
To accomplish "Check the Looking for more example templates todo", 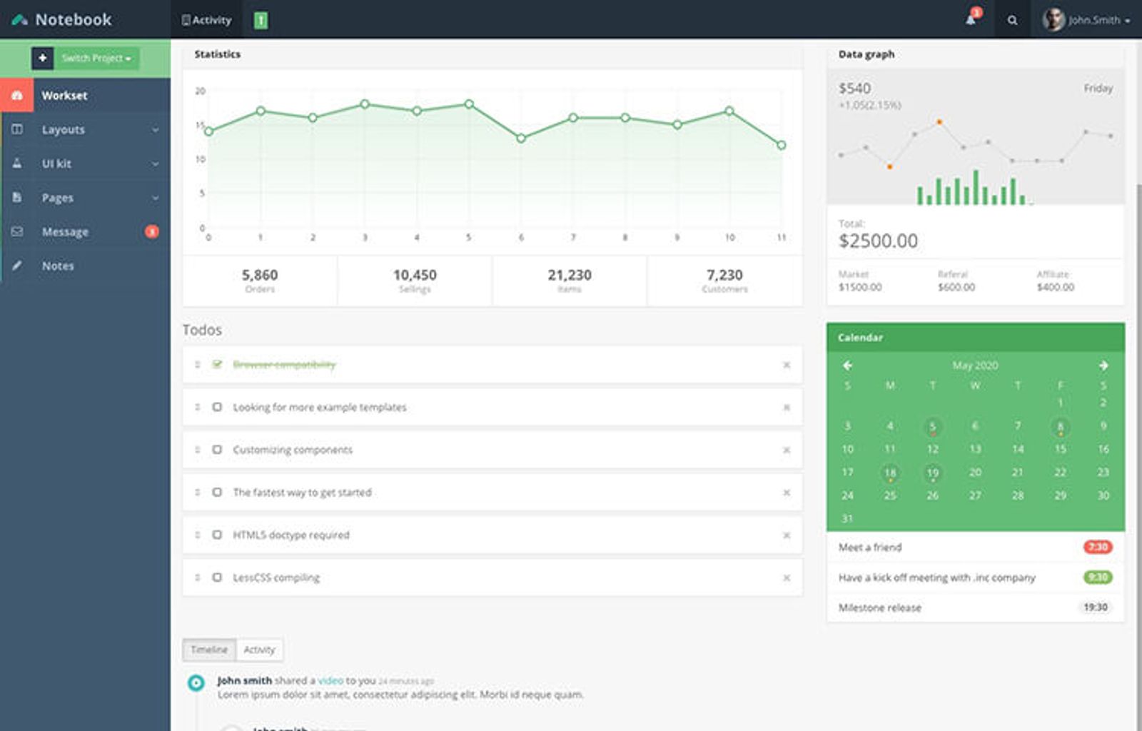I will pos(217,407).
